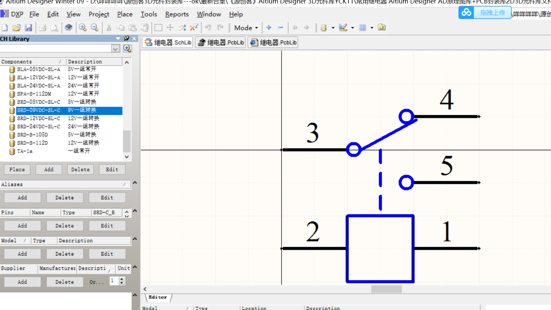Viewport: 551px width, 310px height.
Task: Activate the Select Inside Area tool
Action: click(x=158, y=28)
